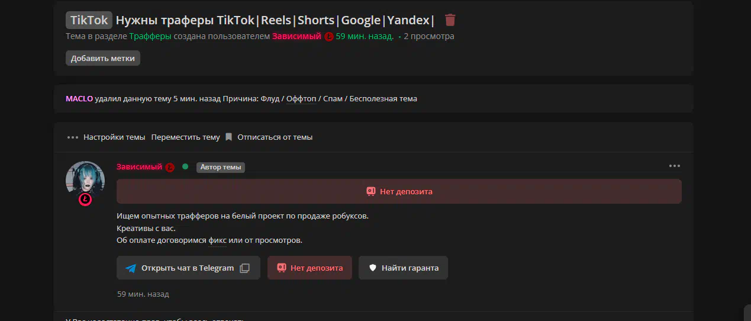Click the trash icon beside the thread title

coord(450,20)
